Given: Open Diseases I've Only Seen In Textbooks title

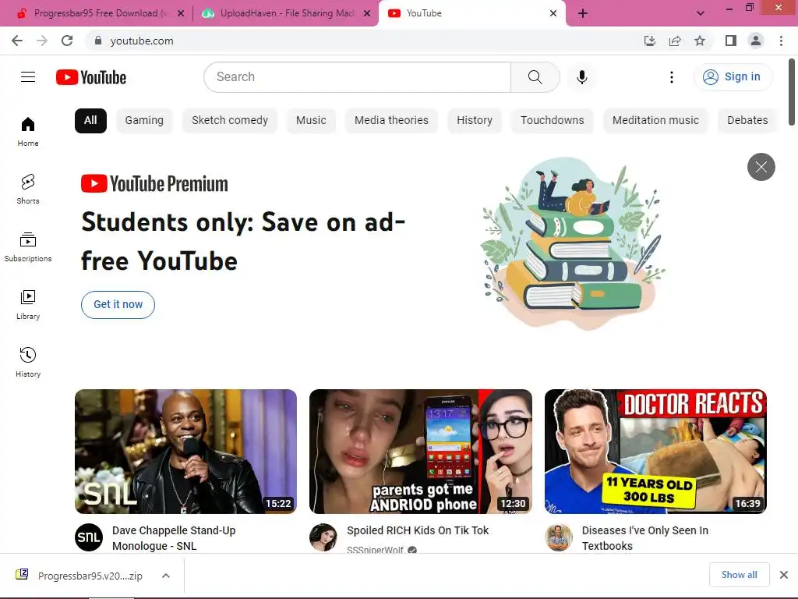Looking at the screenshot, I should 644,538.
